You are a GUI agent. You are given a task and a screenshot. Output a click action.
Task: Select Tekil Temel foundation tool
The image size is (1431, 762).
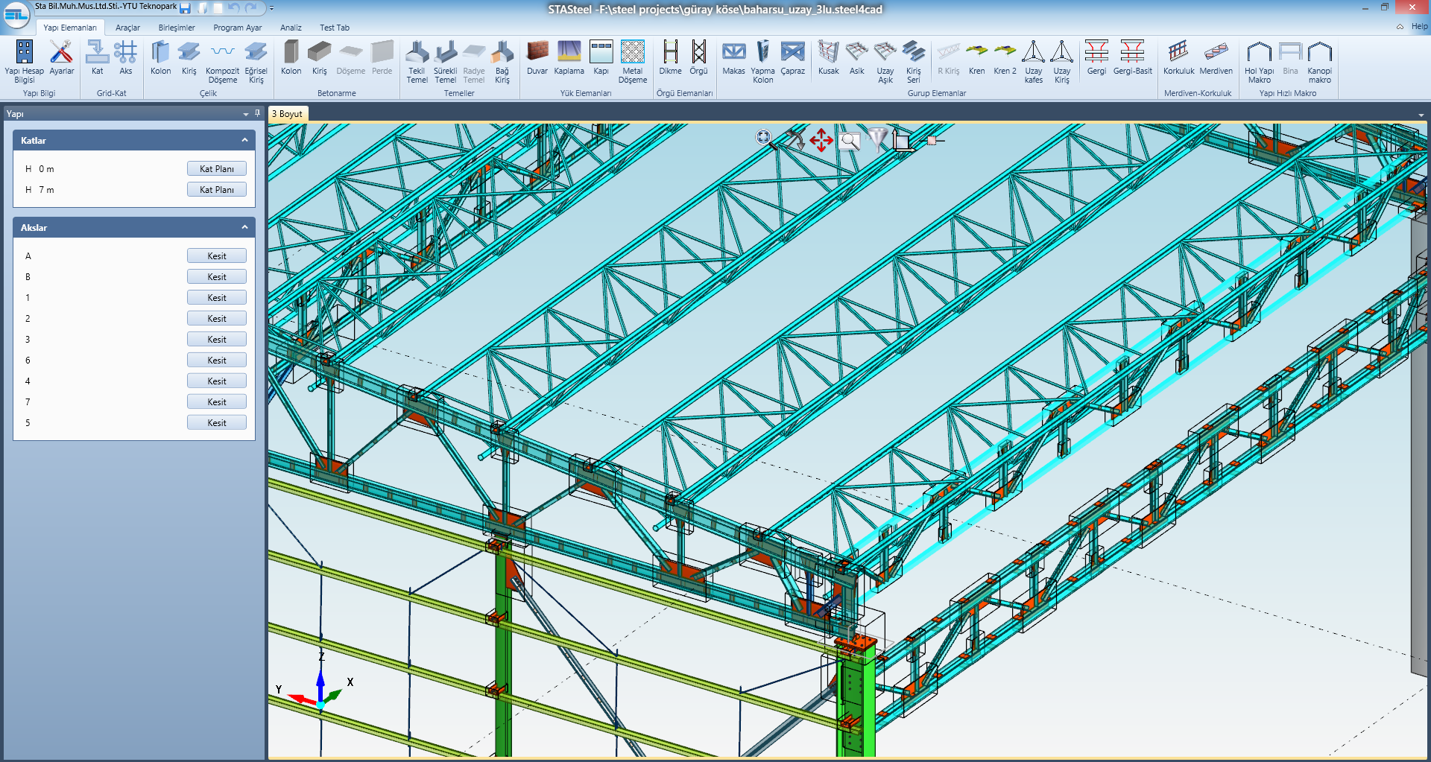coord(417,62)
